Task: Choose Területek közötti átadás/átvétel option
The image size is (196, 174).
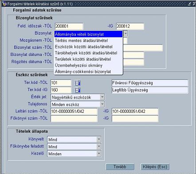Action: pyautogui.click(x=88, y=59)
